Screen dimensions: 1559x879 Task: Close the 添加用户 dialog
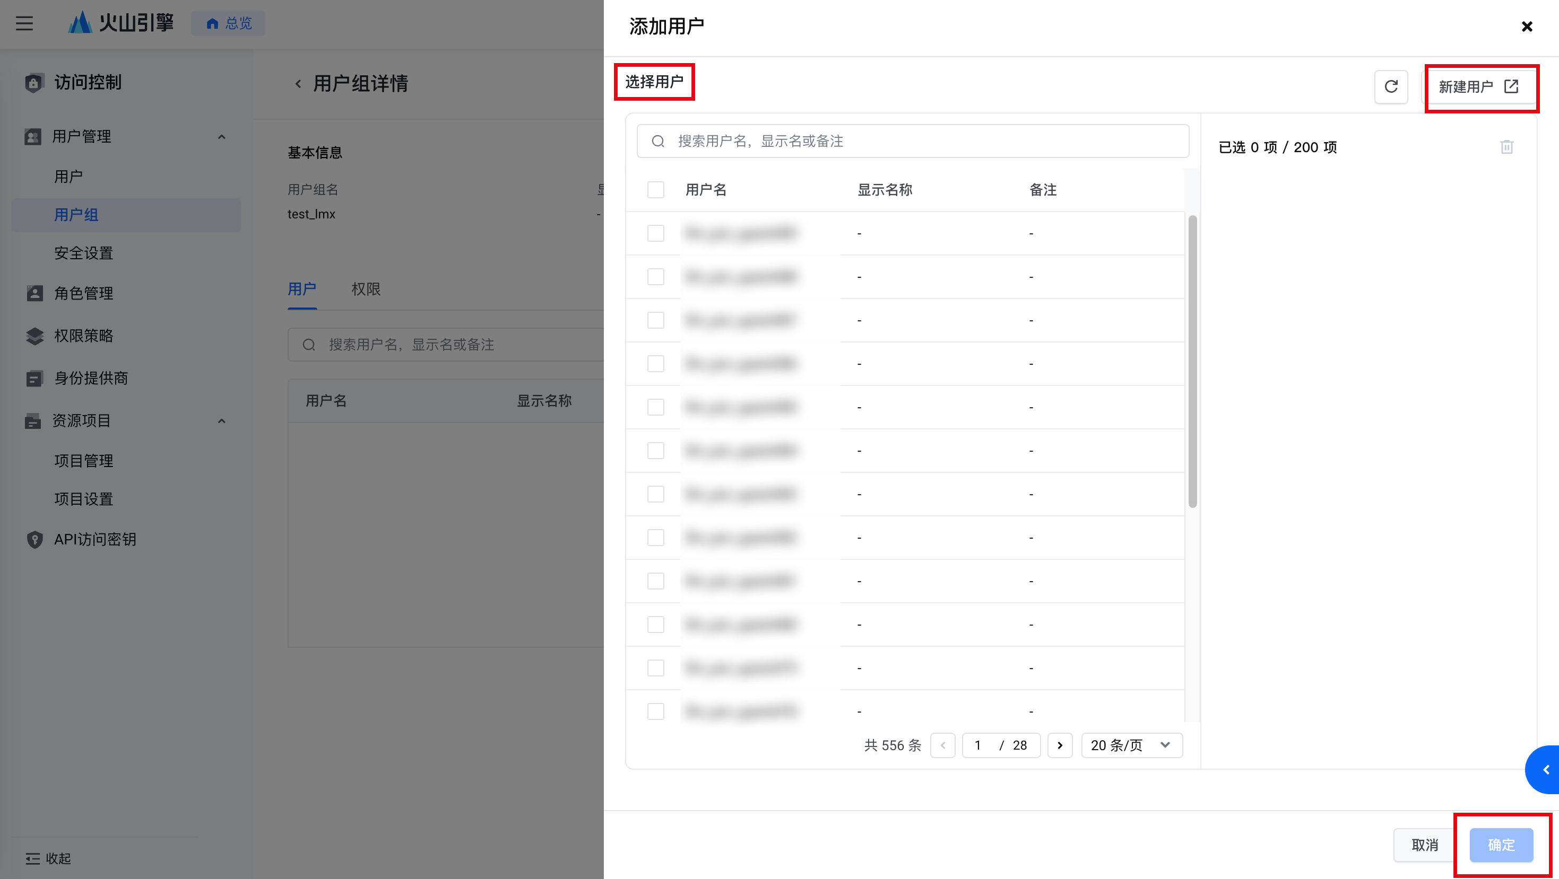tap(1527, 27)
